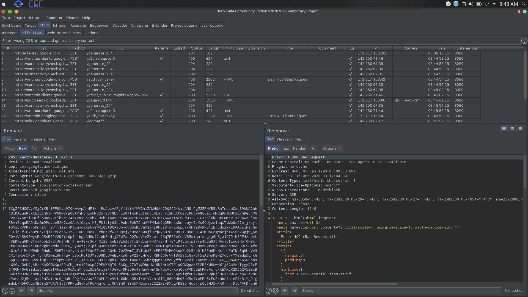Toggle newline display in request editor
The image size is (528, 297).
[34, 148]
